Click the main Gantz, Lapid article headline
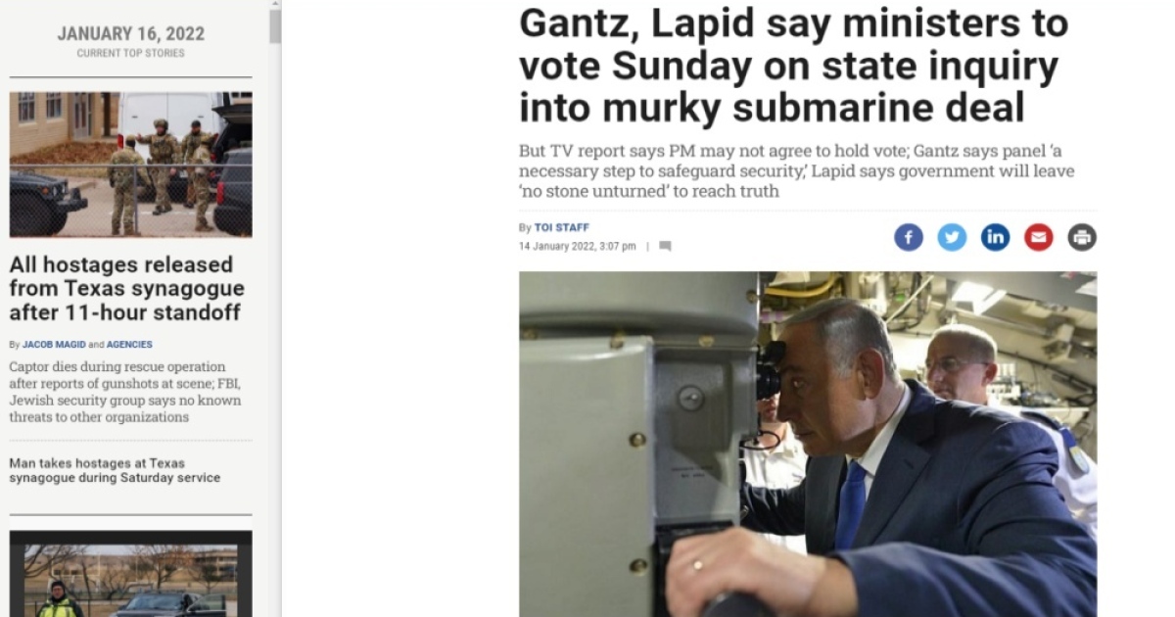 pyautogui.click(x=793, y=66)
